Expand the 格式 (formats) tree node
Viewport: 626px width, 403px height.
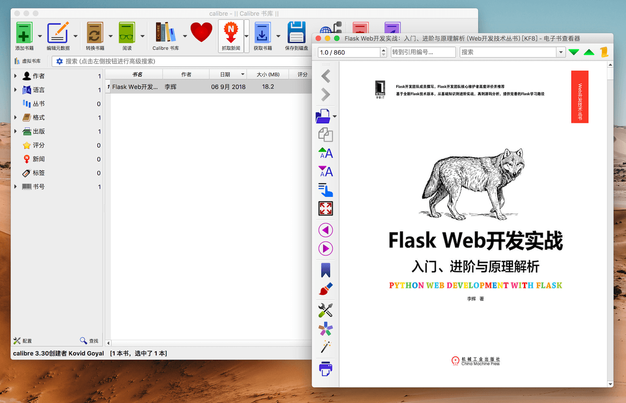click(15, 118)
